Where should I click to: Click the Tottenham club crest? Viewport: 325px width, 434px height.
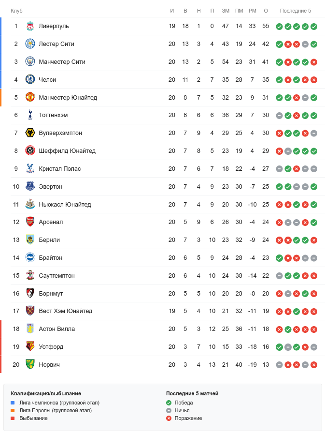coord(30,115)
